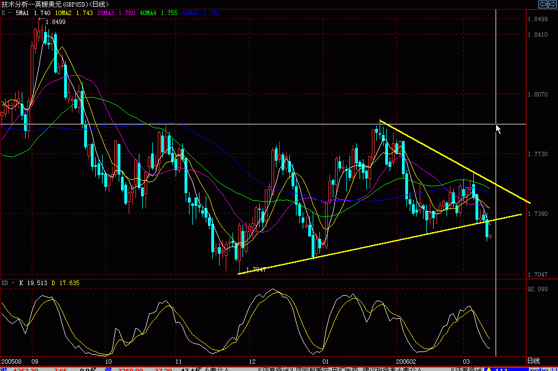Image resolution: width=558 pixels, height=371 pixels.
Task: Select the descending upper yellow trendline
Action: 455,162
